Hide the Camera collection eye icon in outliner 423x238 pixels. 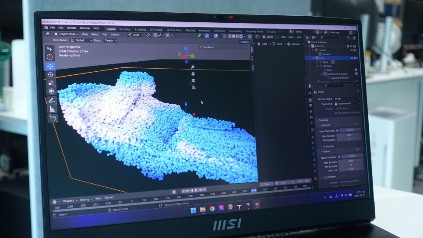click(352, 50)
